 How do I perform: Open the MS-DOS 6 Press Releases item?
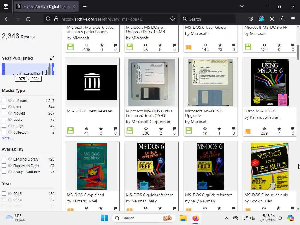(90, 111)
